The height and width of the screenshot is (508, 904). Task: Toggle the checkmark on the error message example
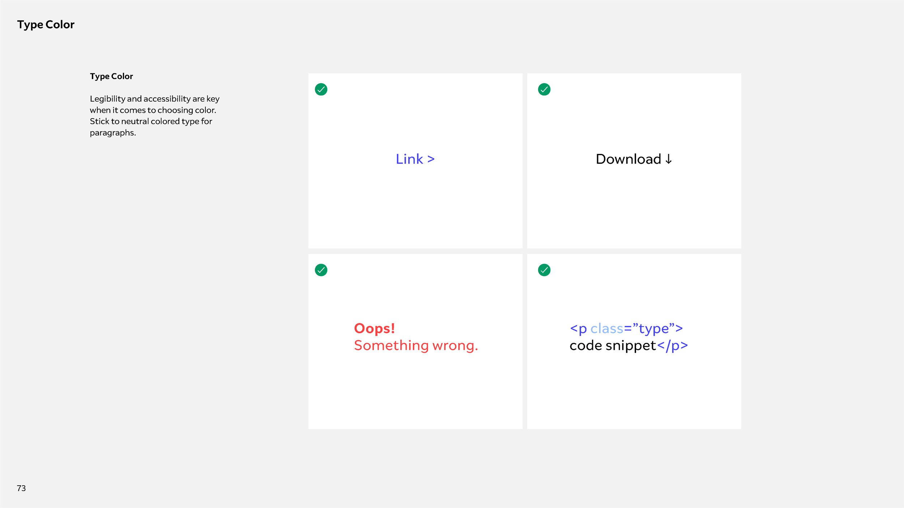321,270
